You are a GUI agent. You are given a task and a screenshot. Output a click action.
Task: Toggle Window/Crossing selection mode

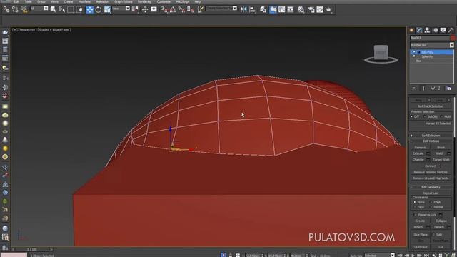(79, 9)
